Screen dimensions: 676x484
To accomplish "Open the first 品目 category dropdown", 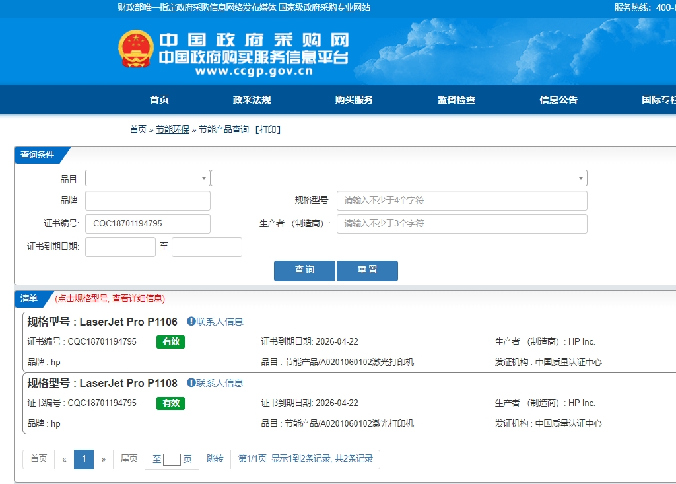I will pos(148,178).
